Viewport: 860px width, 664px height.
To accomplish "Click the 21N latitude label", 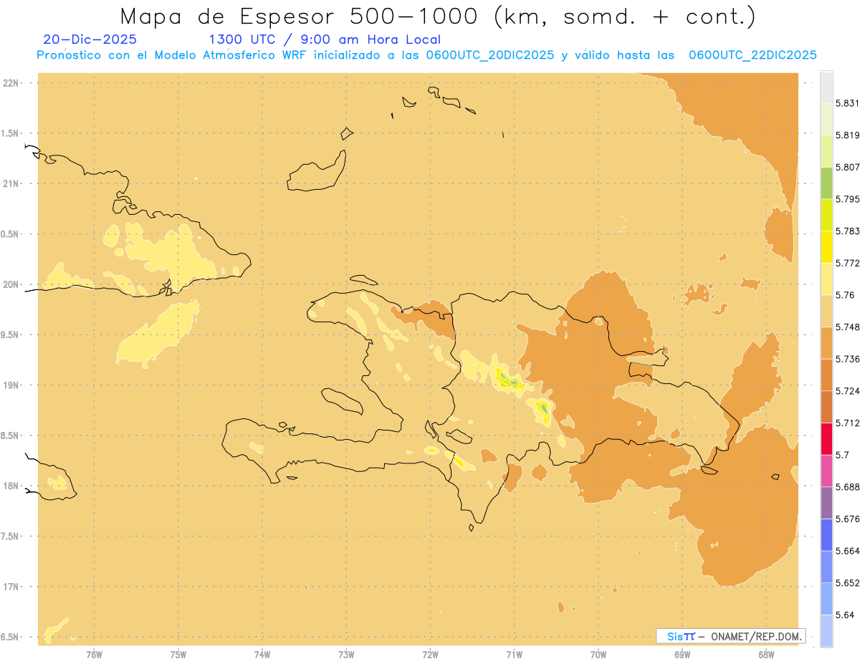I will click(x=10, y=184).
